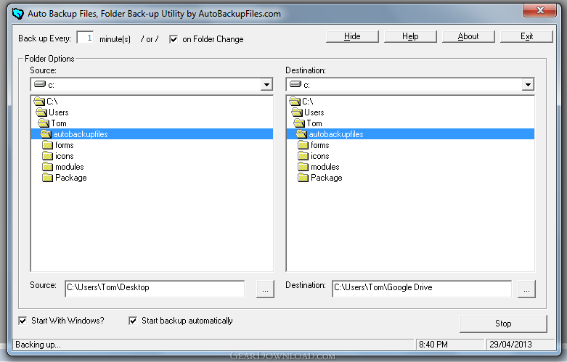
Task: Click the drive icon in Source drive combo
Action: click(40, 84)
